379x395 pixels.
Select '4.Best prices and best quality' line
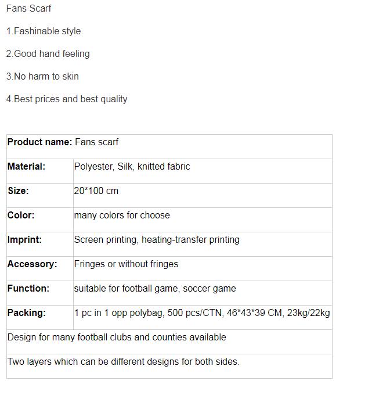67,99
